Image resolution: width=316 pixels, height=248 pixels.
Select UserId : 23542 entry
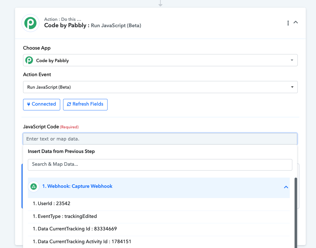coord(158,204)
